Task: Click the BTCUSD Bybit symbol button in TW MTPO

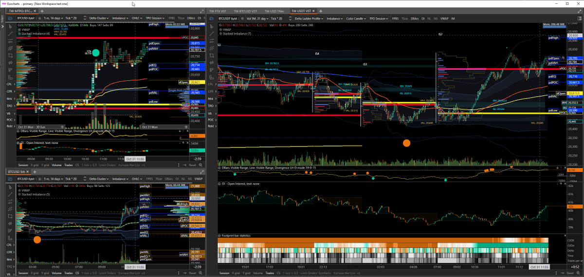Action: (x=27, y=18)
